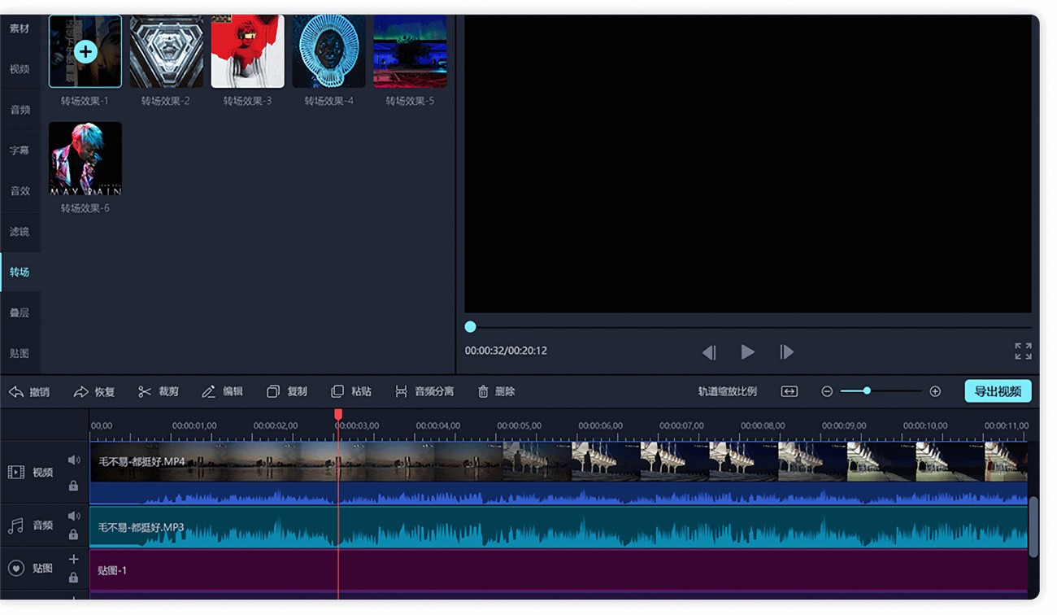The width and height of the screenshot is (1057, 615).
Task: Zoom out the timeline with minus button
Action: coord(827,391)
